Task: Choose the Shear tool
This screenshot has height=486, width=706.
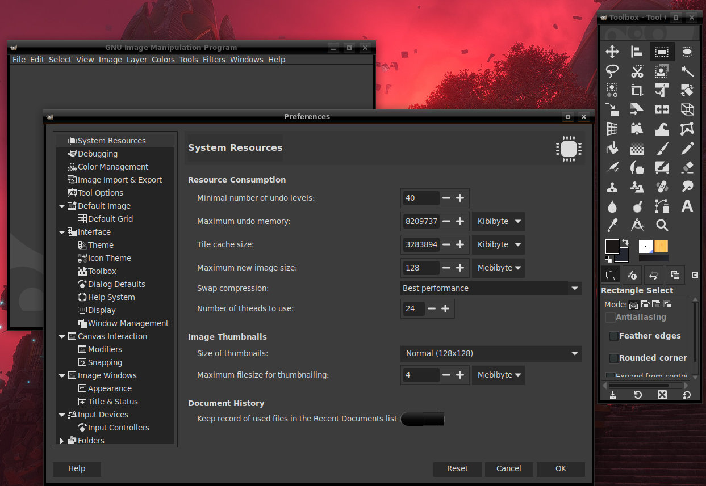Action: 637,110
